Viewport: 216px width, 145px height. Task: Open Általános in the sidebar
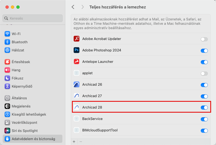pos(32,98)
